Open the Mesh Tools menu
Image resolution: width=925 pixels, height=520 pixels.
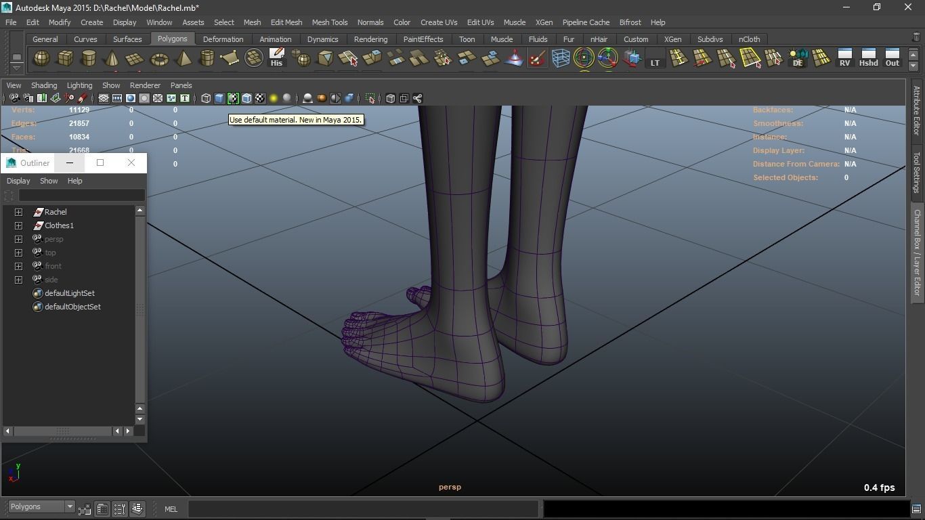pos(329,22)
